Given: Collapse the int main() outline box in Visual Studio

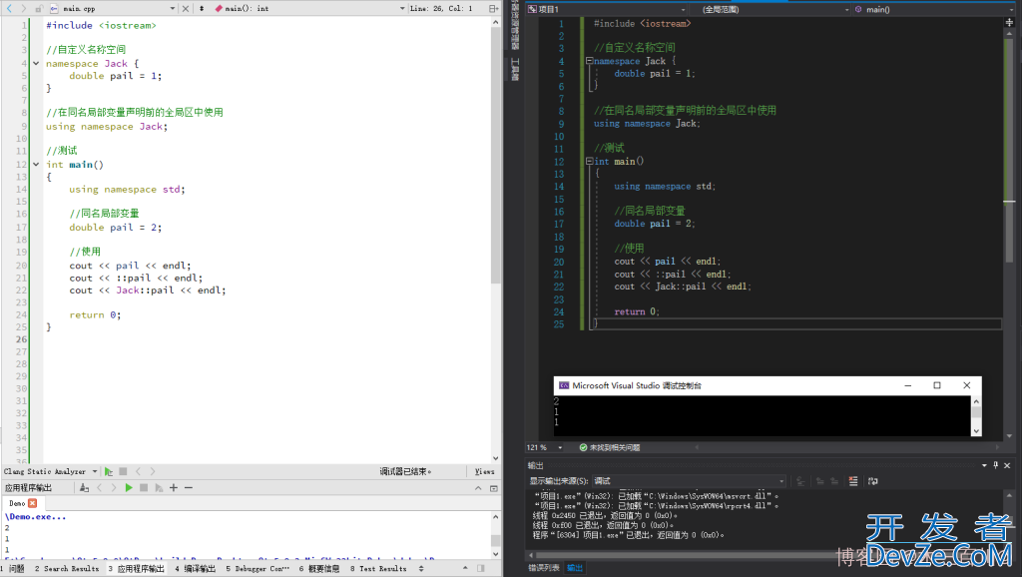Looking at the screenshot, I should coord(589,161).
